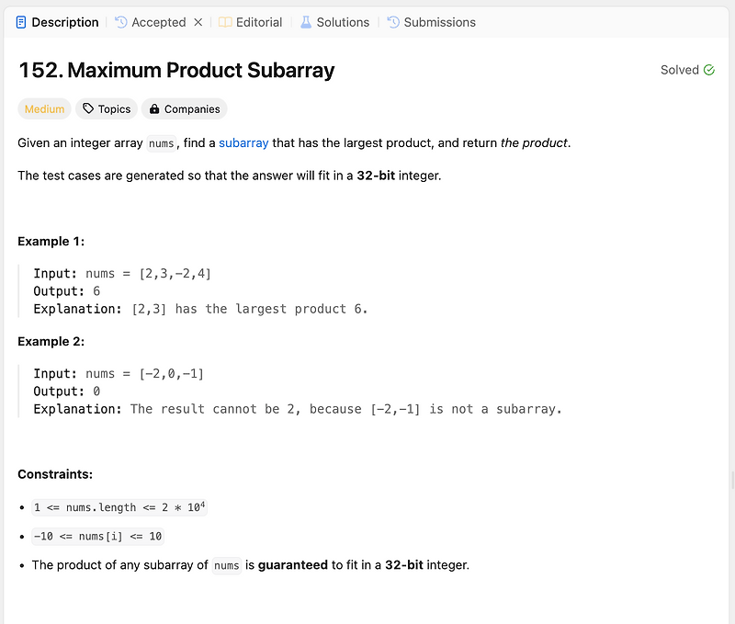This screenshot has height=624, width=735.
Task: Click the history icon on the Accepted tab
Action: [x=119, y=22]
